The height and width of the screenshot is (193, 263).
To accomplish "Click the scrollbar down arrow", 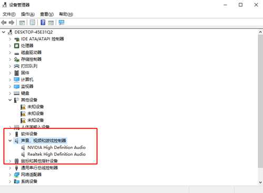I will point(260,182).
